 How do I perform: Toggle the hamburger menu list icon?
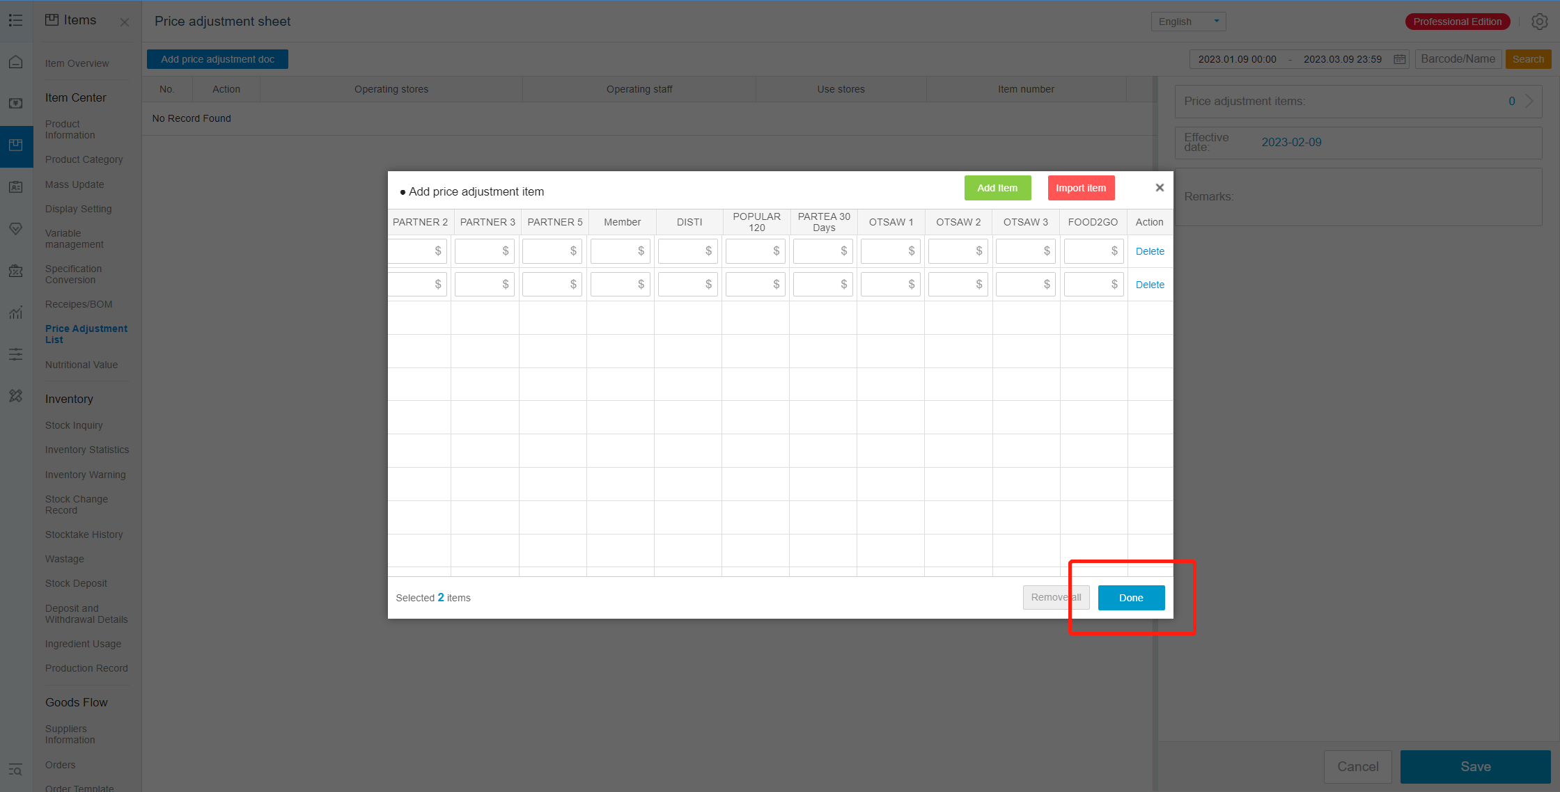pos(15,20)
